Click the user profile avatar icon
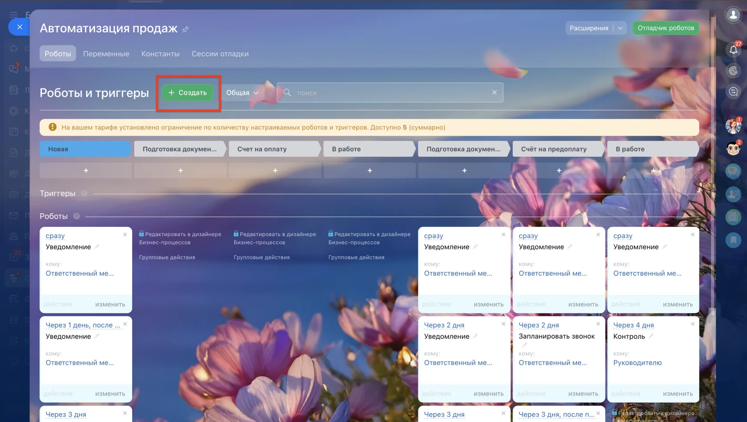 (733, 15)
